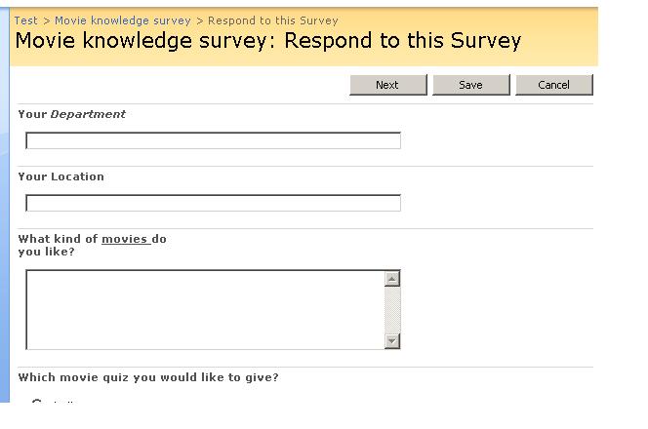Screen dimensions: 648x429
Task: Focus the Your Location text field
Action: pos(214,203)
